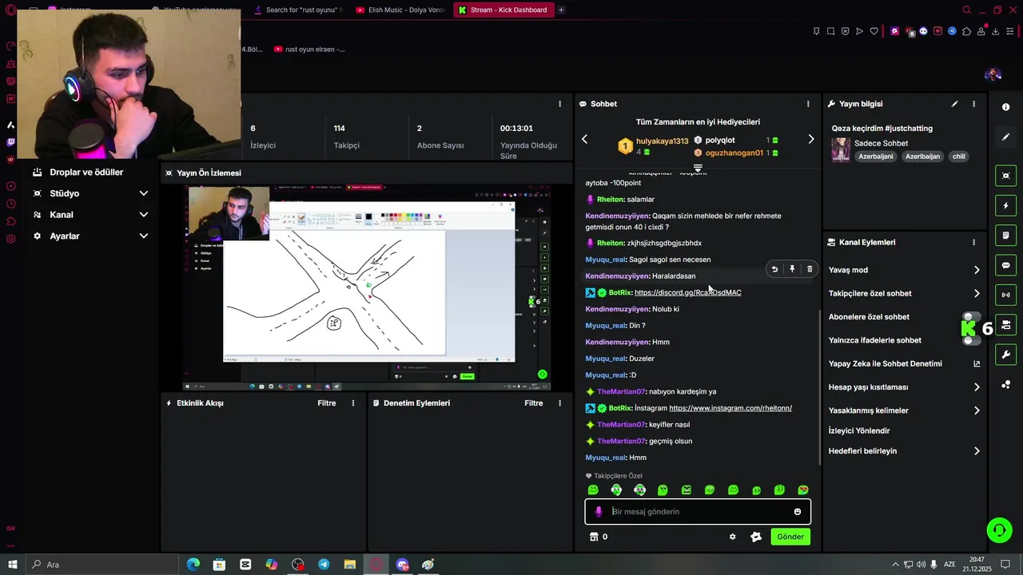Open the instagram.com/rheitonn link in chat
Image resolution: width=1023 pixels, height=575 pixels.
730,408
